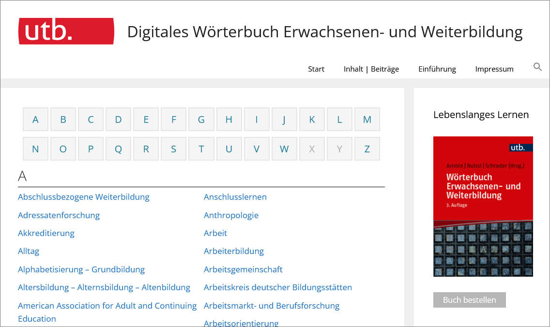The width and height of the screenshot is (550, 327).
Task: Click the Digitales Wörterbuch site title
Action: [x=325, y=32]
